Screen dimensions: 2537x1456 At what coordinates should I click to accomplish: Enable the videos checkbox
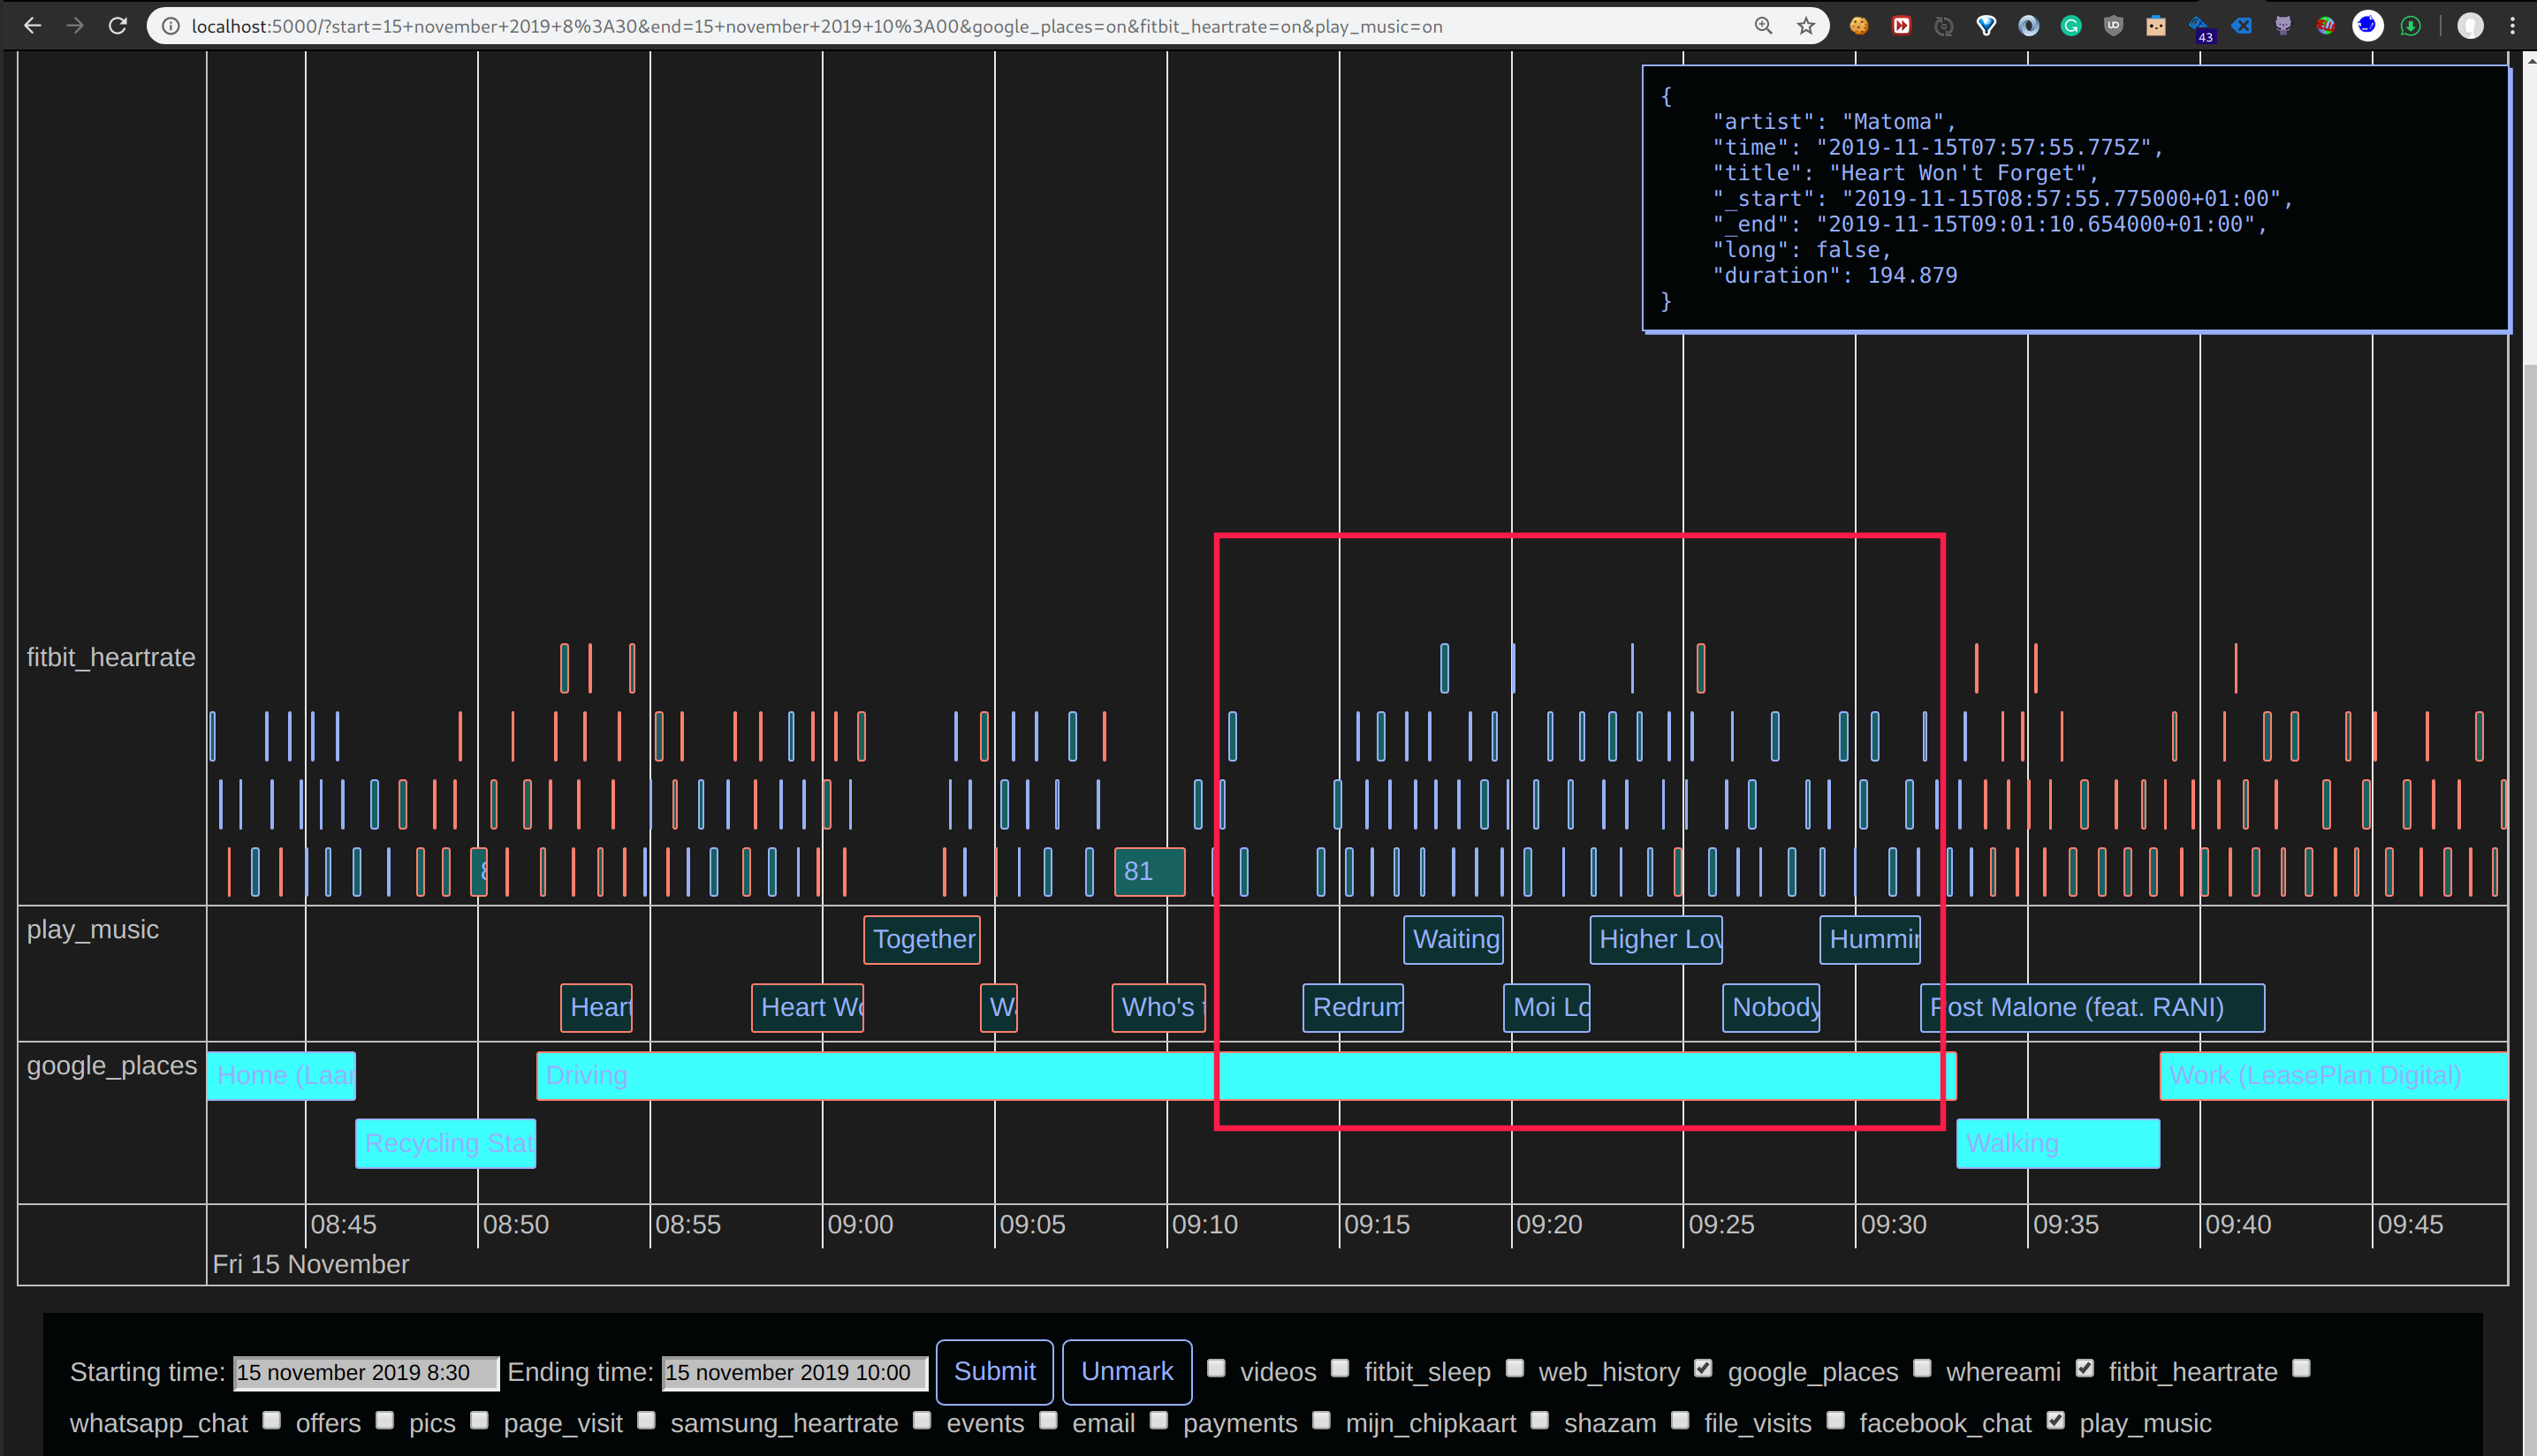click(1216, 1368)
